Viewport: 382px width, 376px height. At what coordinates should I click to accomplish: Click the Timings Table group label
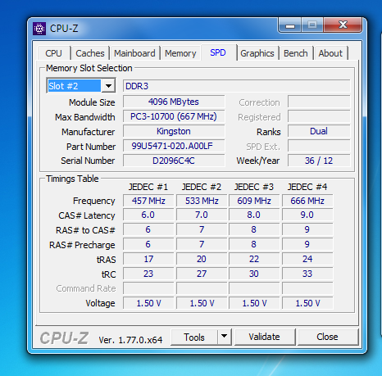pos(72,179)
